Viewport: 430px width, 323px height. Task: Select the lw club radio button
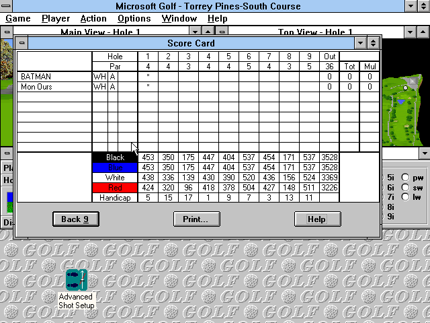point(405,197)
